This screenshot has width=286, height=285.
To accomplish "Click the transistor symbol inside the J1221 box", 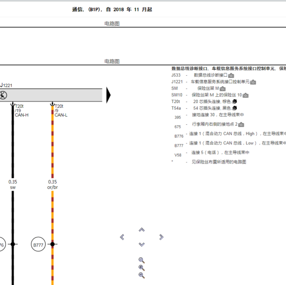I will point(3,95).
